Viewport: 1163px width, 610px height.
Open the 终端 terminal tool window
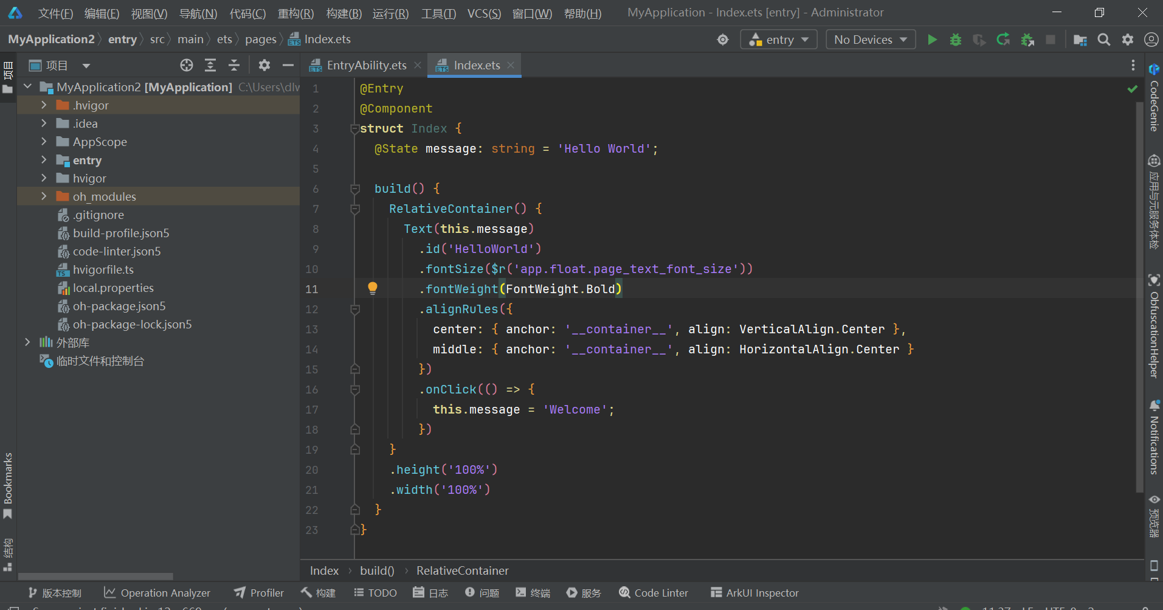click(x=533, y=593)
